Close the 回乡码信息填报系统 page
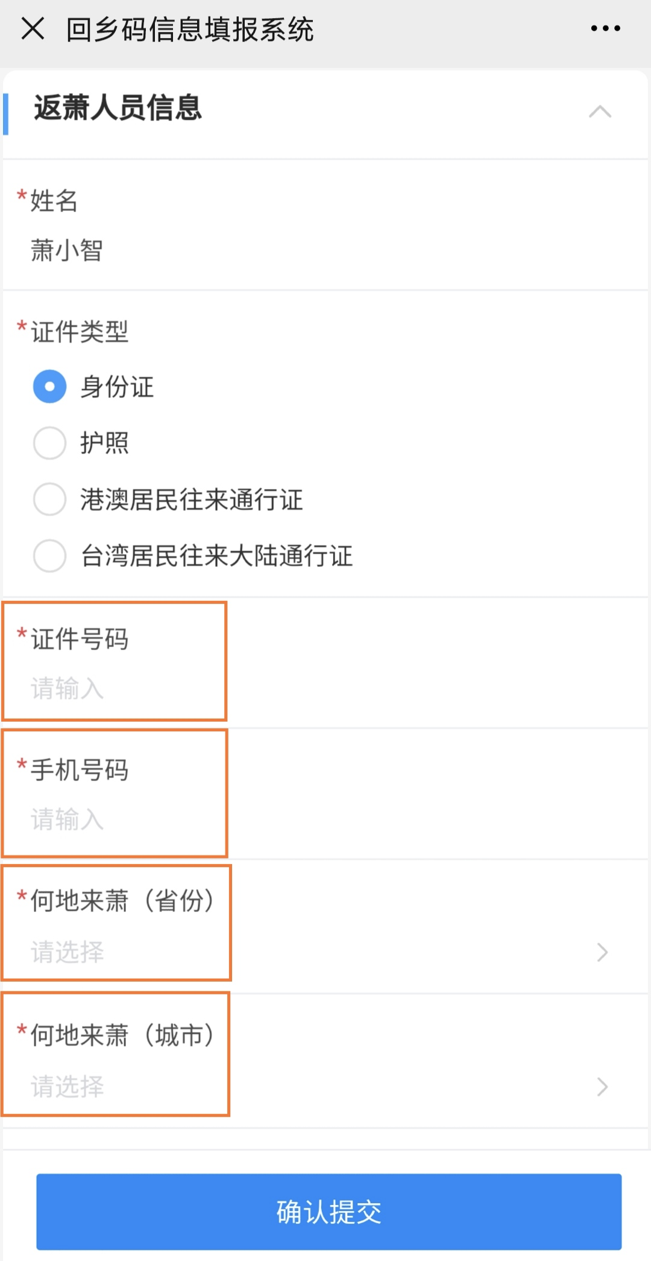Image resolution: width=651 pixels, height=1261 pixels. (33, 28)
